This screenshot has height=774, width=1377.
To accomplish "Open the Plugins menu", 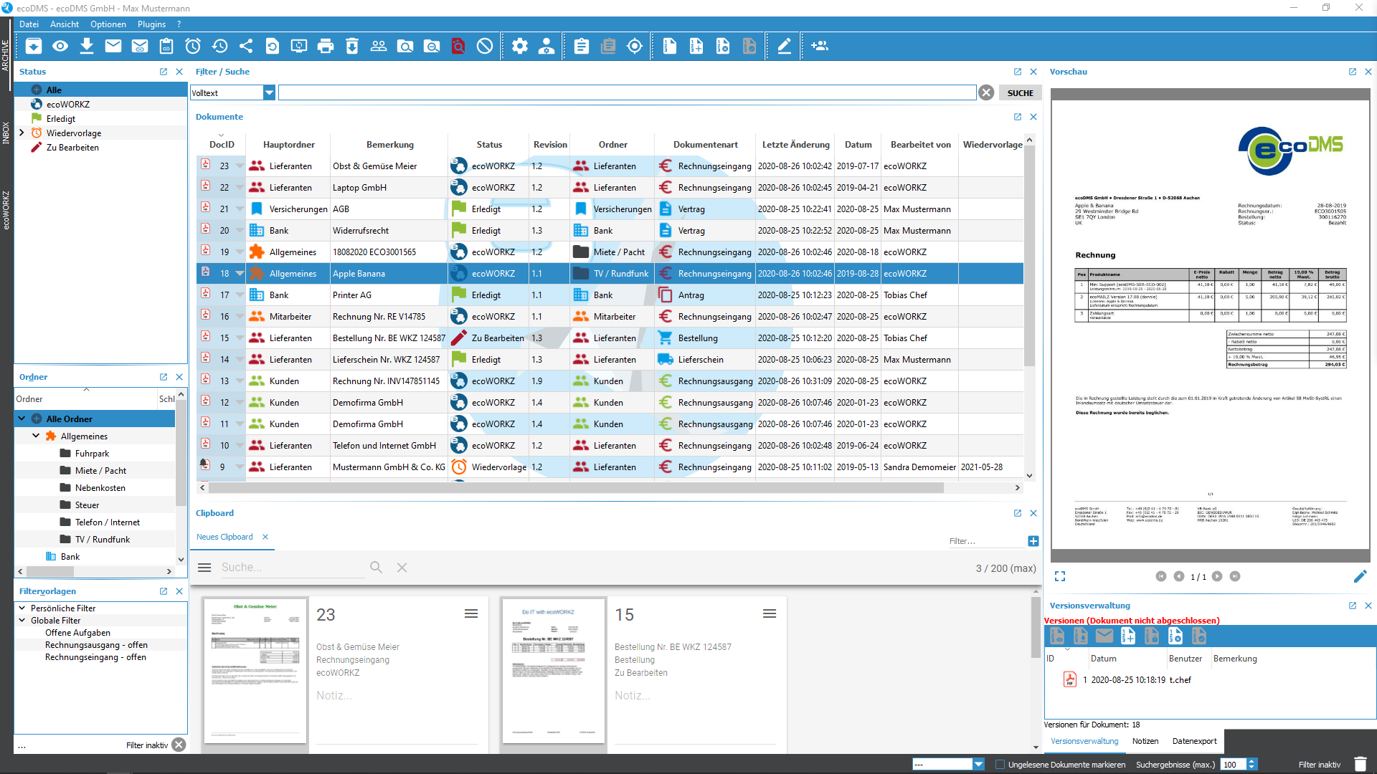I will click(x=151, y=24).
